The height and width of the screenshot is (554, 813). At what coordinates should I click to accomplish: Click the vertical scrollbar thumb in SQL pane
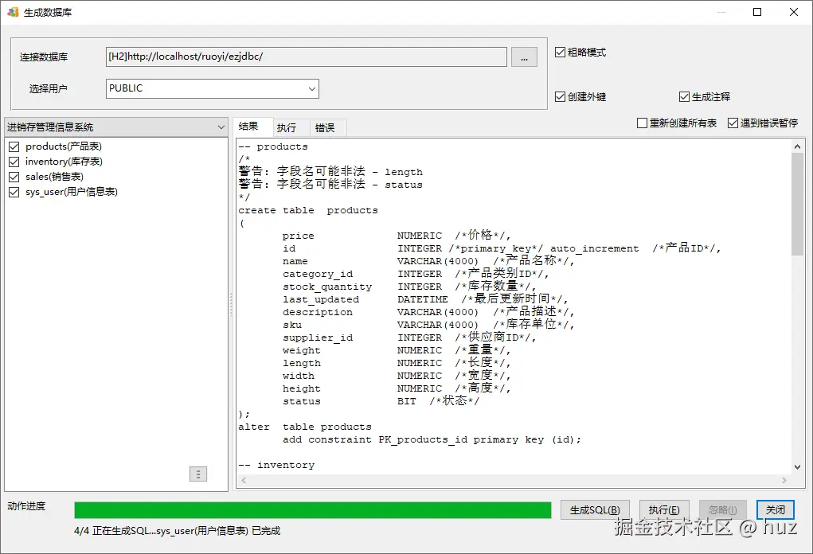point(797,205)
